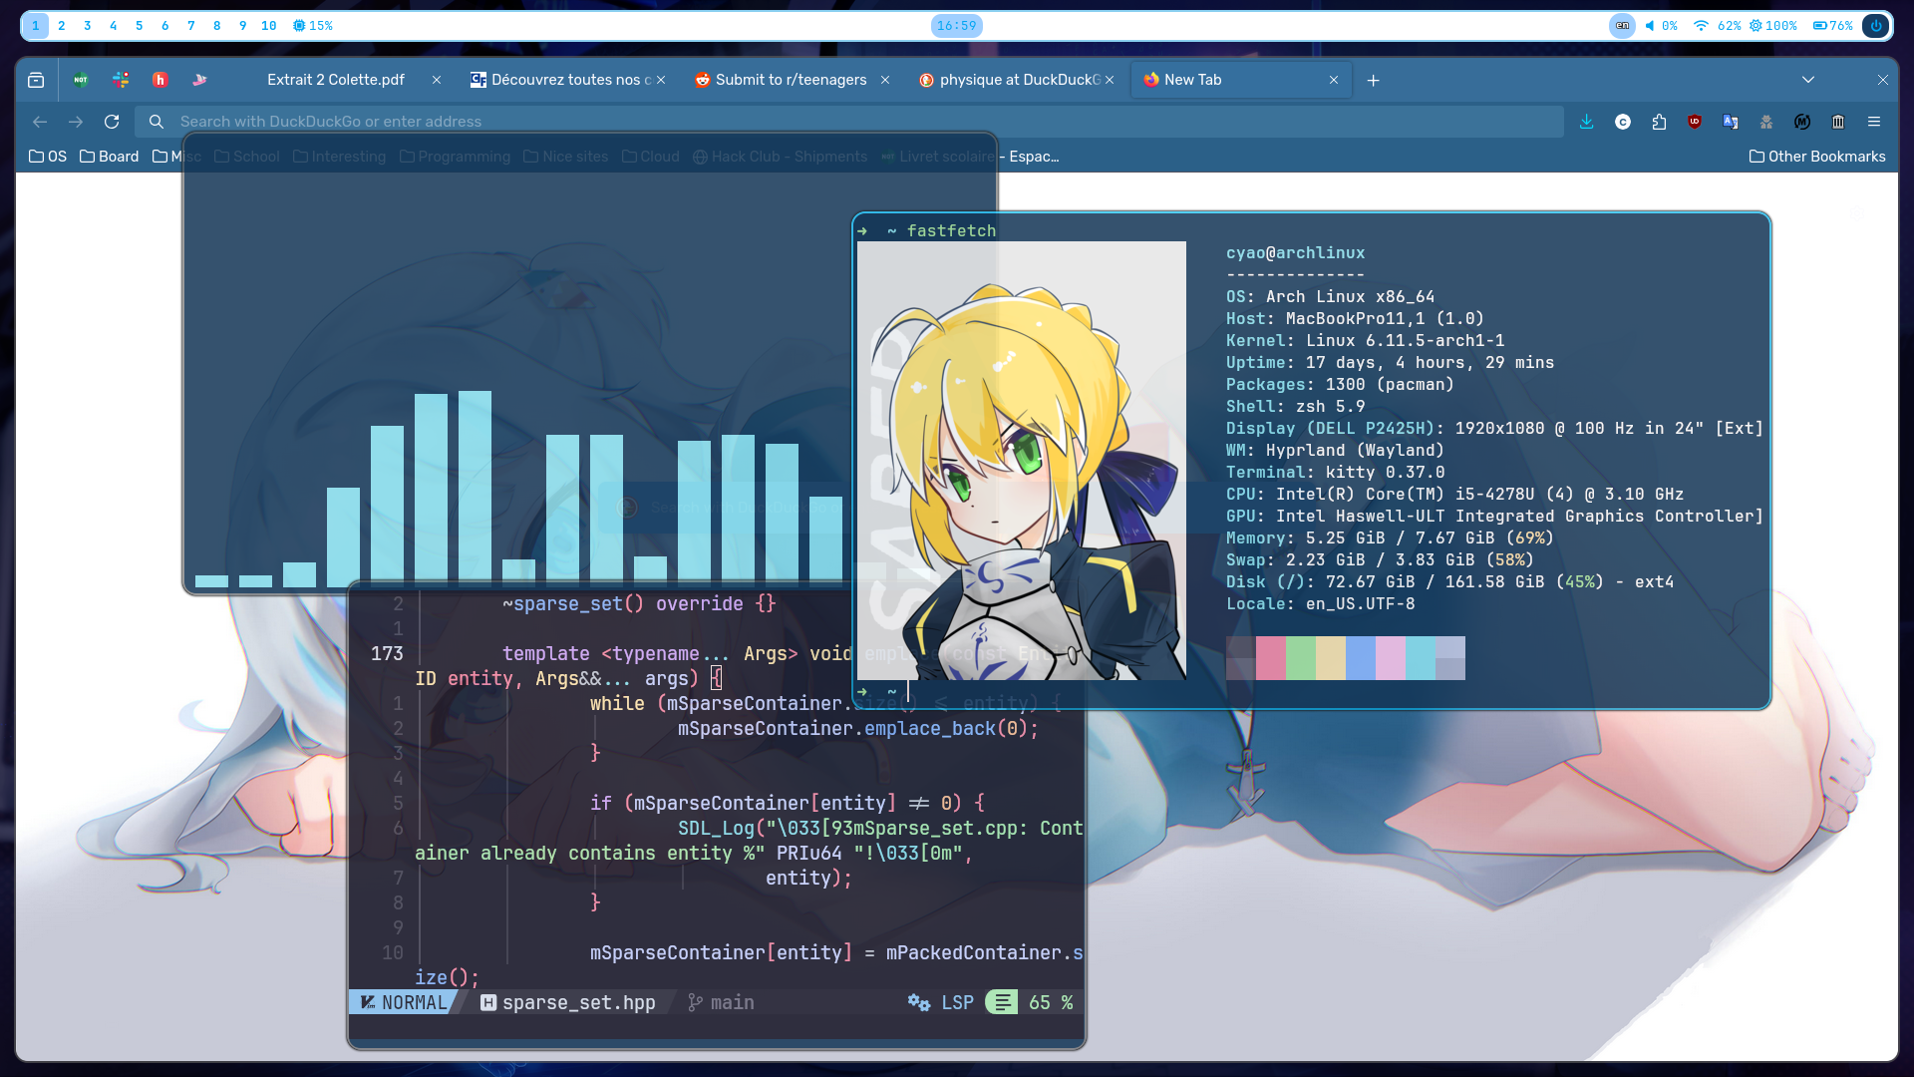
Task: Go back one page in Firefox
Action: [40, 122]
